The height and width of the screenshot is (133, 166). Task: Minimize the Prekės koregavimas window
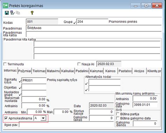(x=136, y=6)
